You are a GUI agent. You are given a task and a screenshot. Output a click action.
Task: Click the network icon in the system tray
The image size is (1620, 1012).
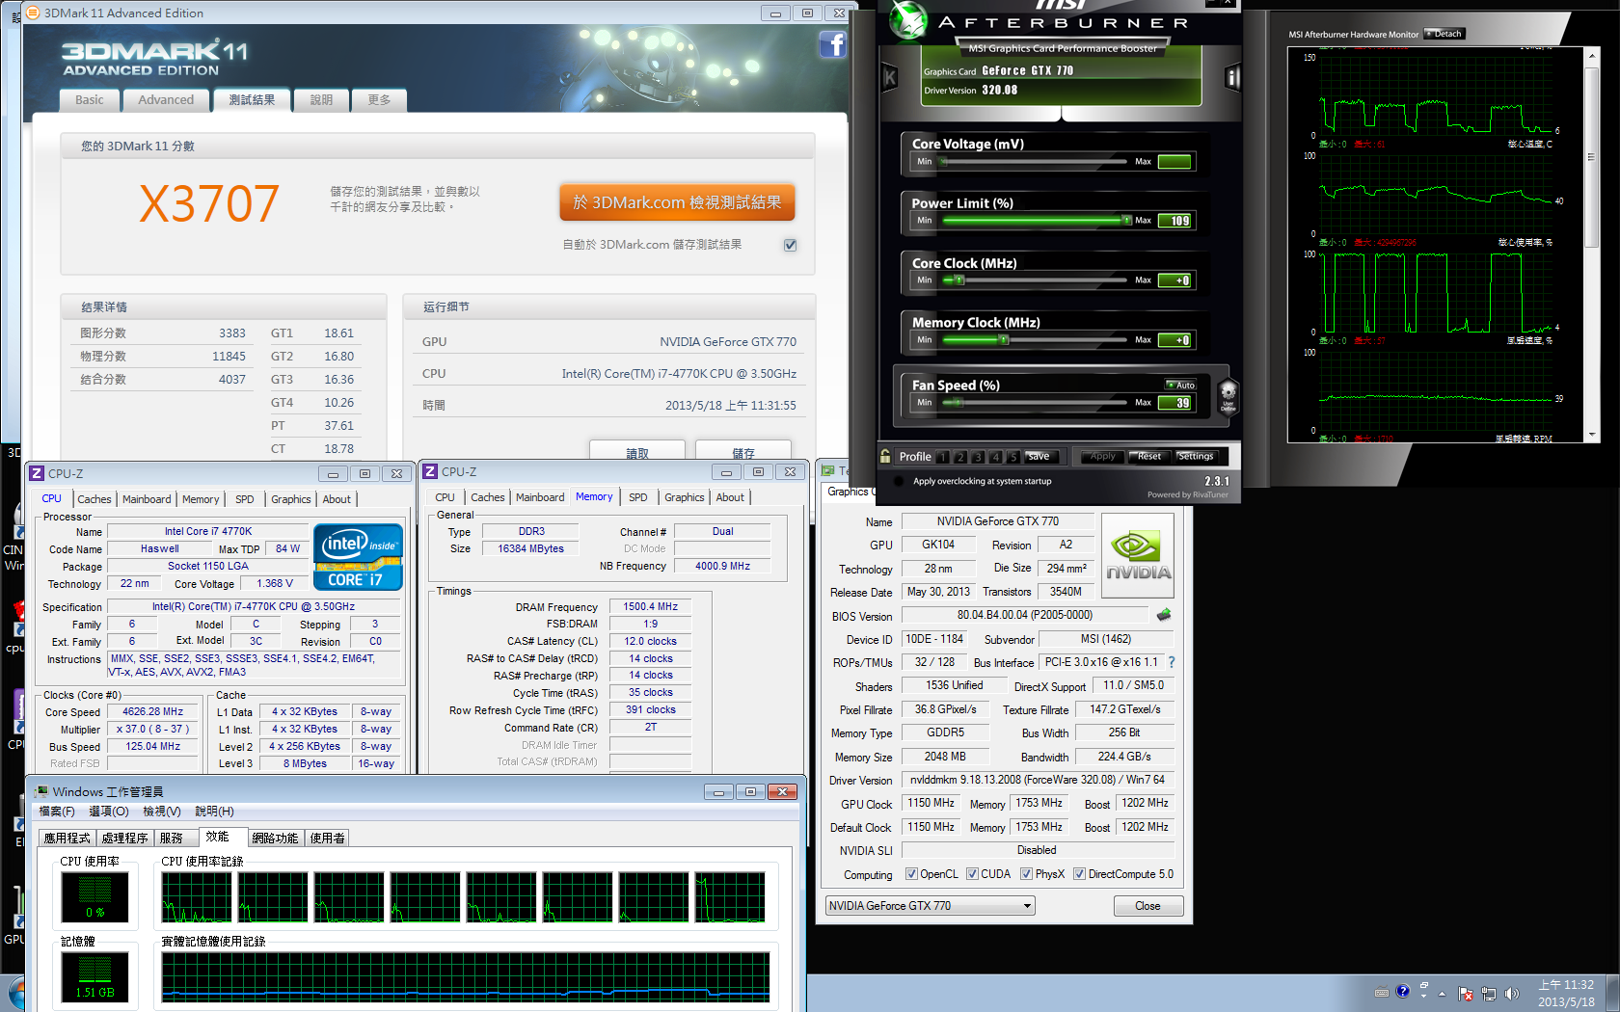(1489, 994)
